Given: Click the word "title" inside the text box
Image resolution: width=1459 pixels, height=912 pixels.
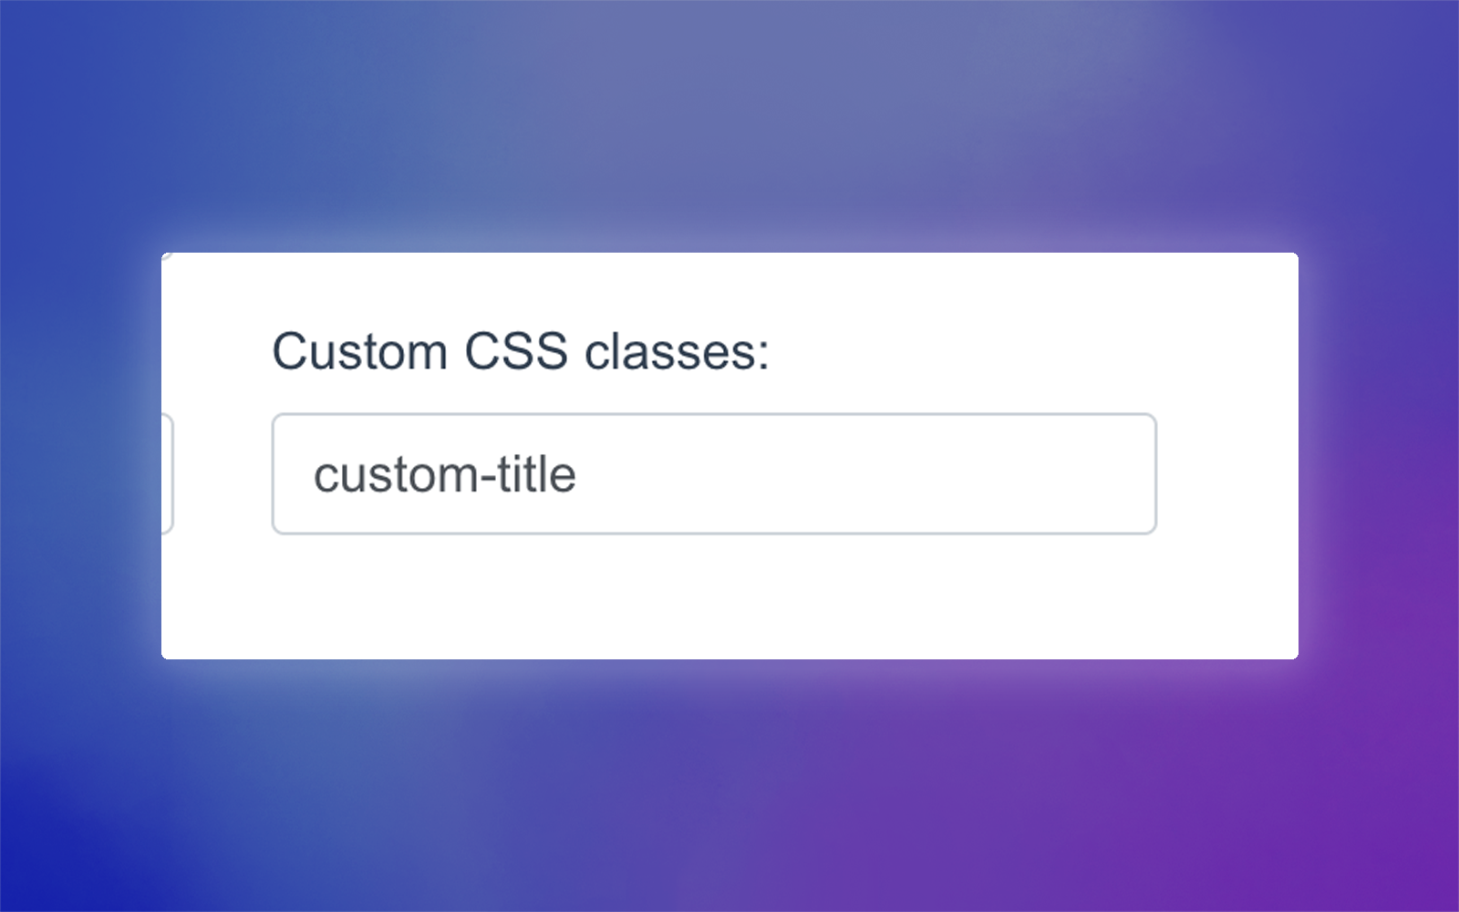Looking at the screenshot, I should [x=537, y=475].
